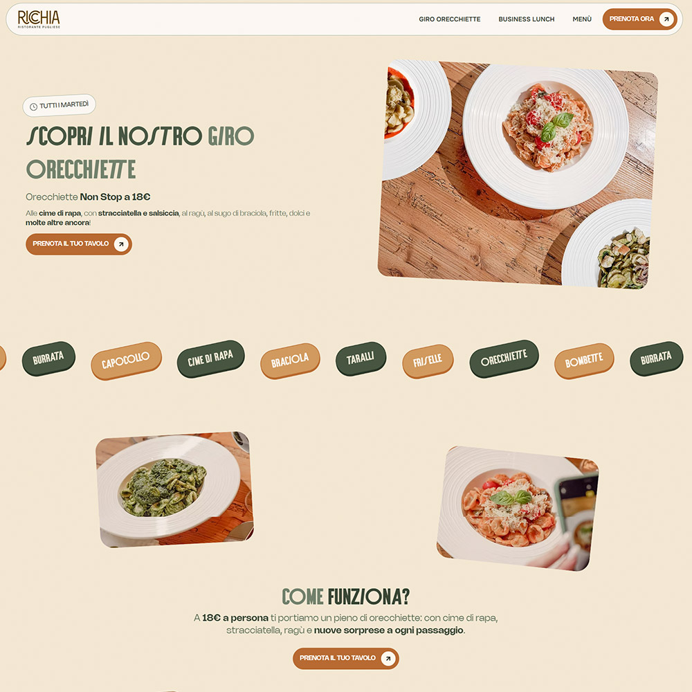Open the green pesto orecchiette photo
The height and width of the screenshot is (692, 692).
click(174, 489)
